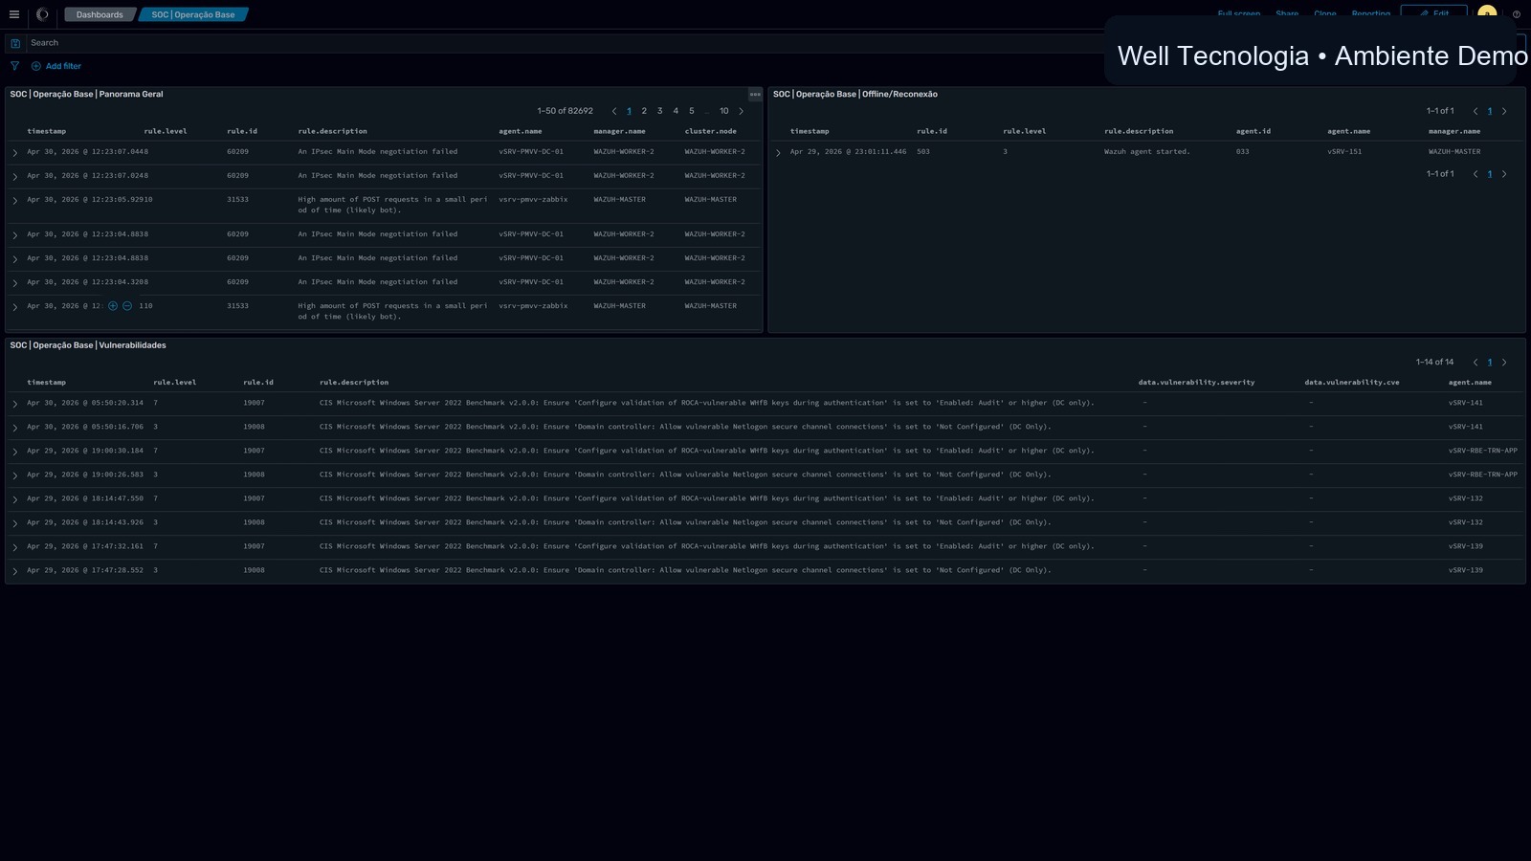Image resolution: width=1531 pixels, height=861 pixels.
Task: Open Panorama Geral panel options menu
Action: [x=755, y=94]
